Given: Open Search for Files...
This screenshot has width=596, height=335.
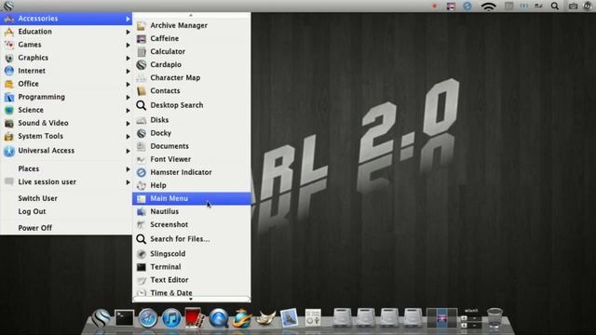Looking at the screenshot, I should click(191, 239).
